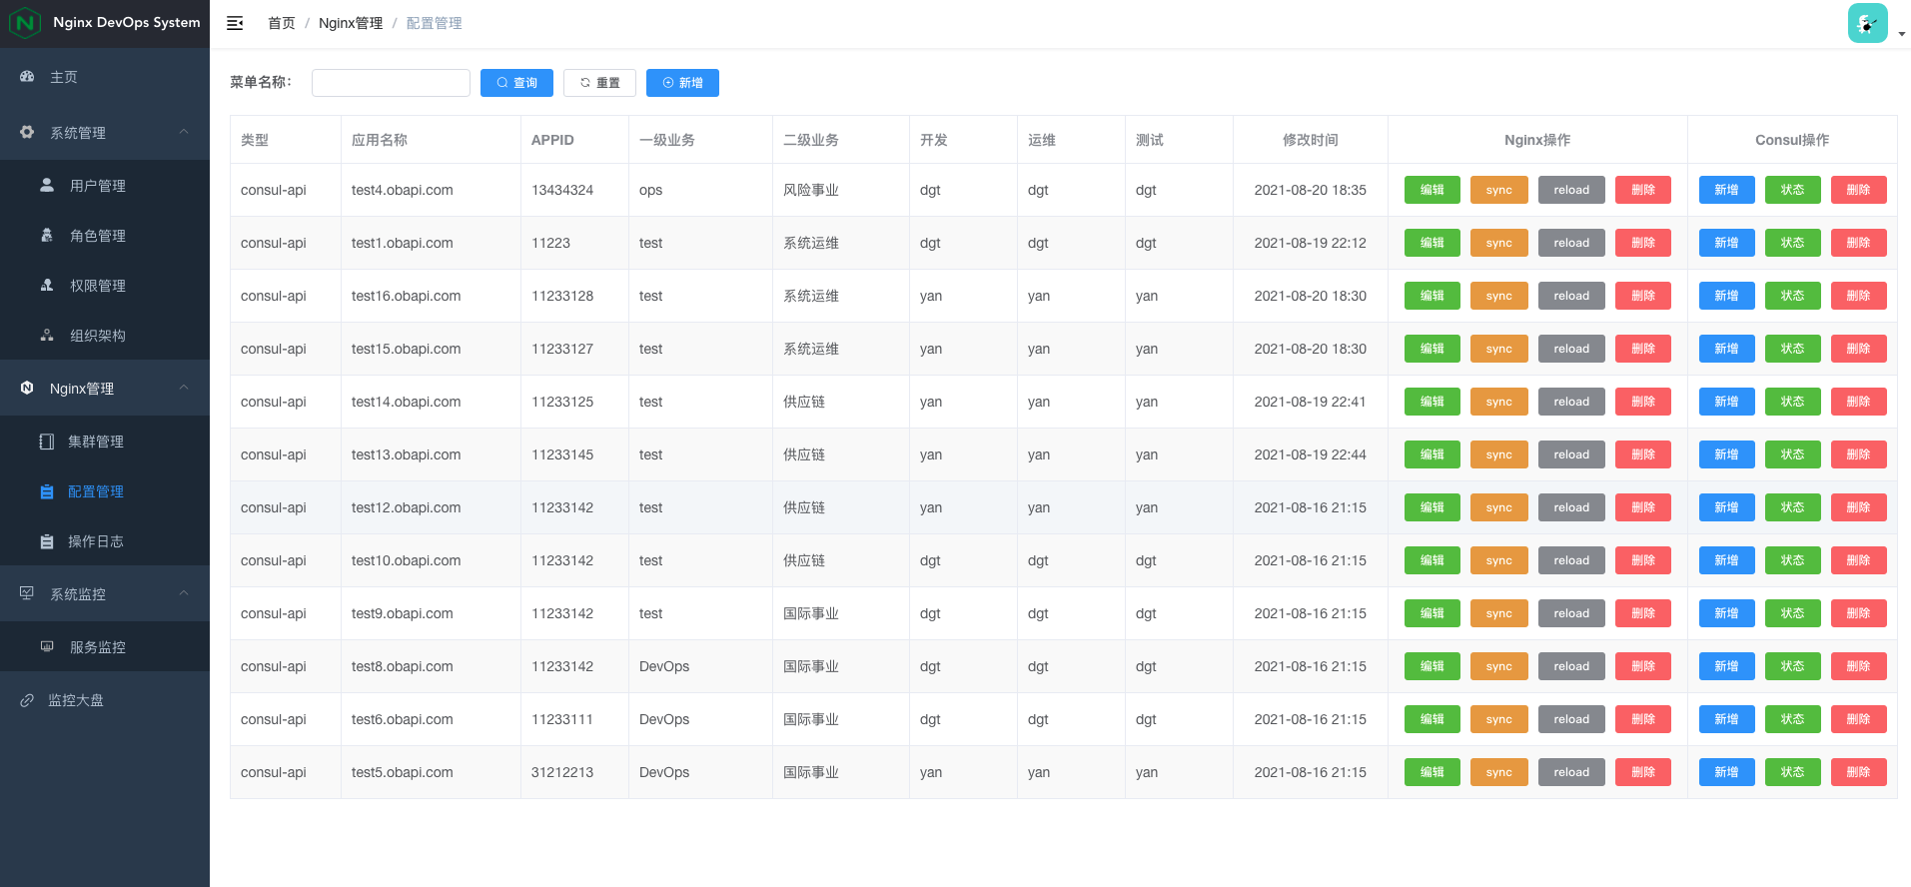Go to 首页 breadcrumb link
The image size is (1911, 887).
282,23
